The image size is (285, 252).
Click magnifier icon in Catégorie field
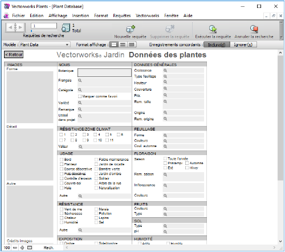[x=80, y=90]
